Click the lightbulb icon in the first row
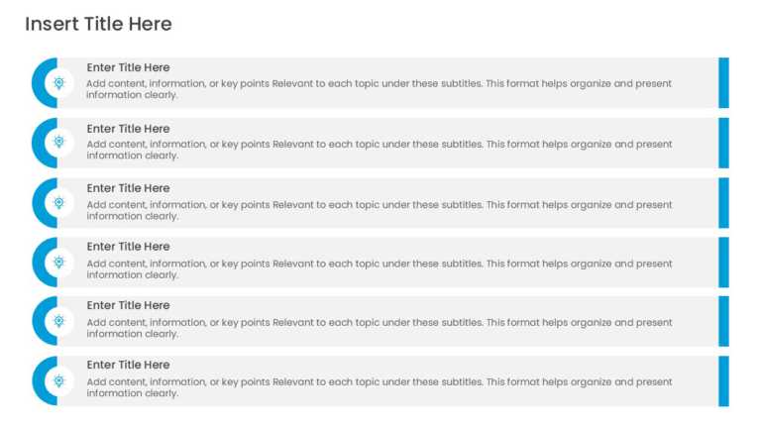 click(x=58, y=83)
